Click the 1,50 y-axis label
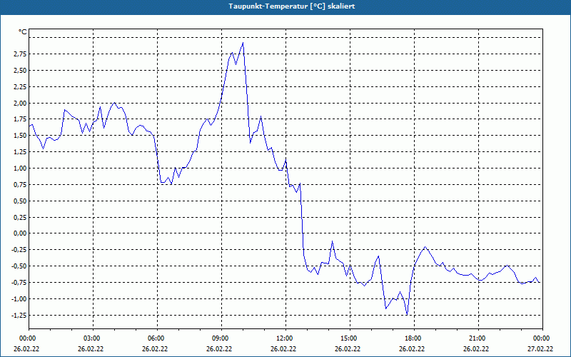 20,136
